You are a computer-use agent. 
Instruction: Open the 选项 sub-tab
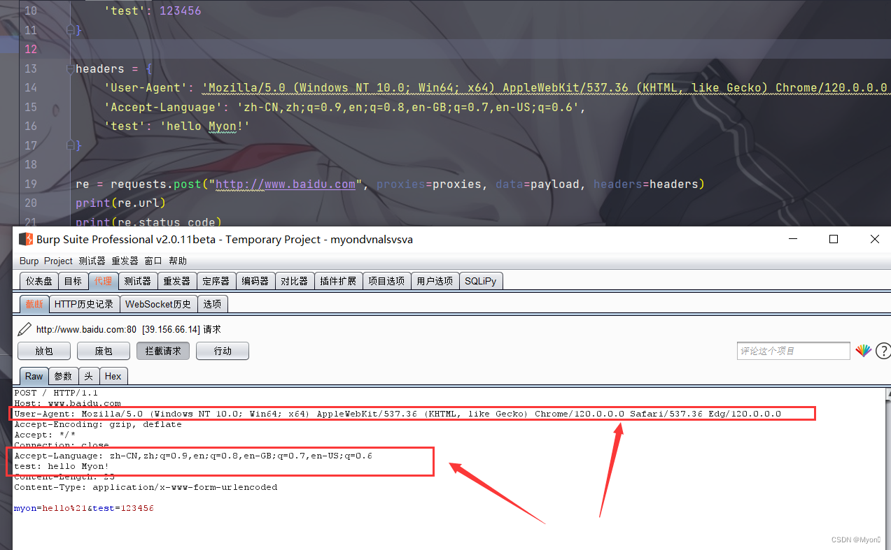[212, 304]
